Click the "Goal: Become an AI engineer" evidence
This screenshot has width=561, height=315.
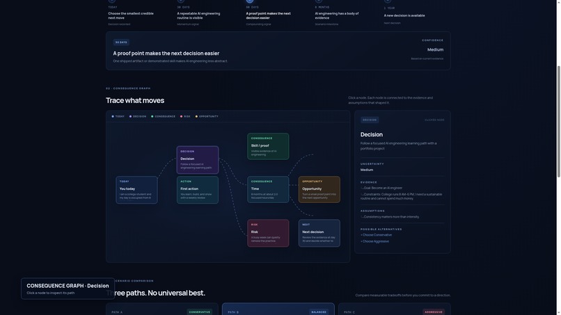point(381,188)
